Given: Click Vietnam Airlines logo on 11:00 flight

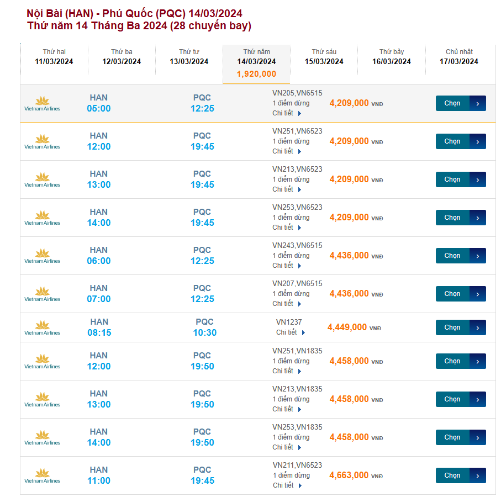Looking at the screenshot, I should (x=43, y=475).
